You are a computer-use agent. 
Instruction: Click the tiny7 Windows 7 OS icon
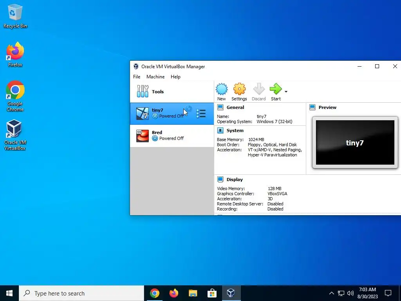tap(143, 114)
